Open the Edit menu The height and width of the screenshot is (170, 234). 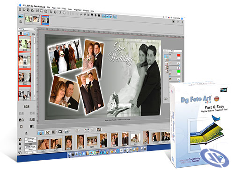tap(59, 8)
